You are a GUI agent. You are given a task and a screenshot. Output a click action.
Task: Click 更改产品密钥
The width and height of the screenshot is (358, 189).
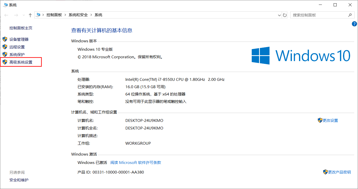coord(339,172)
